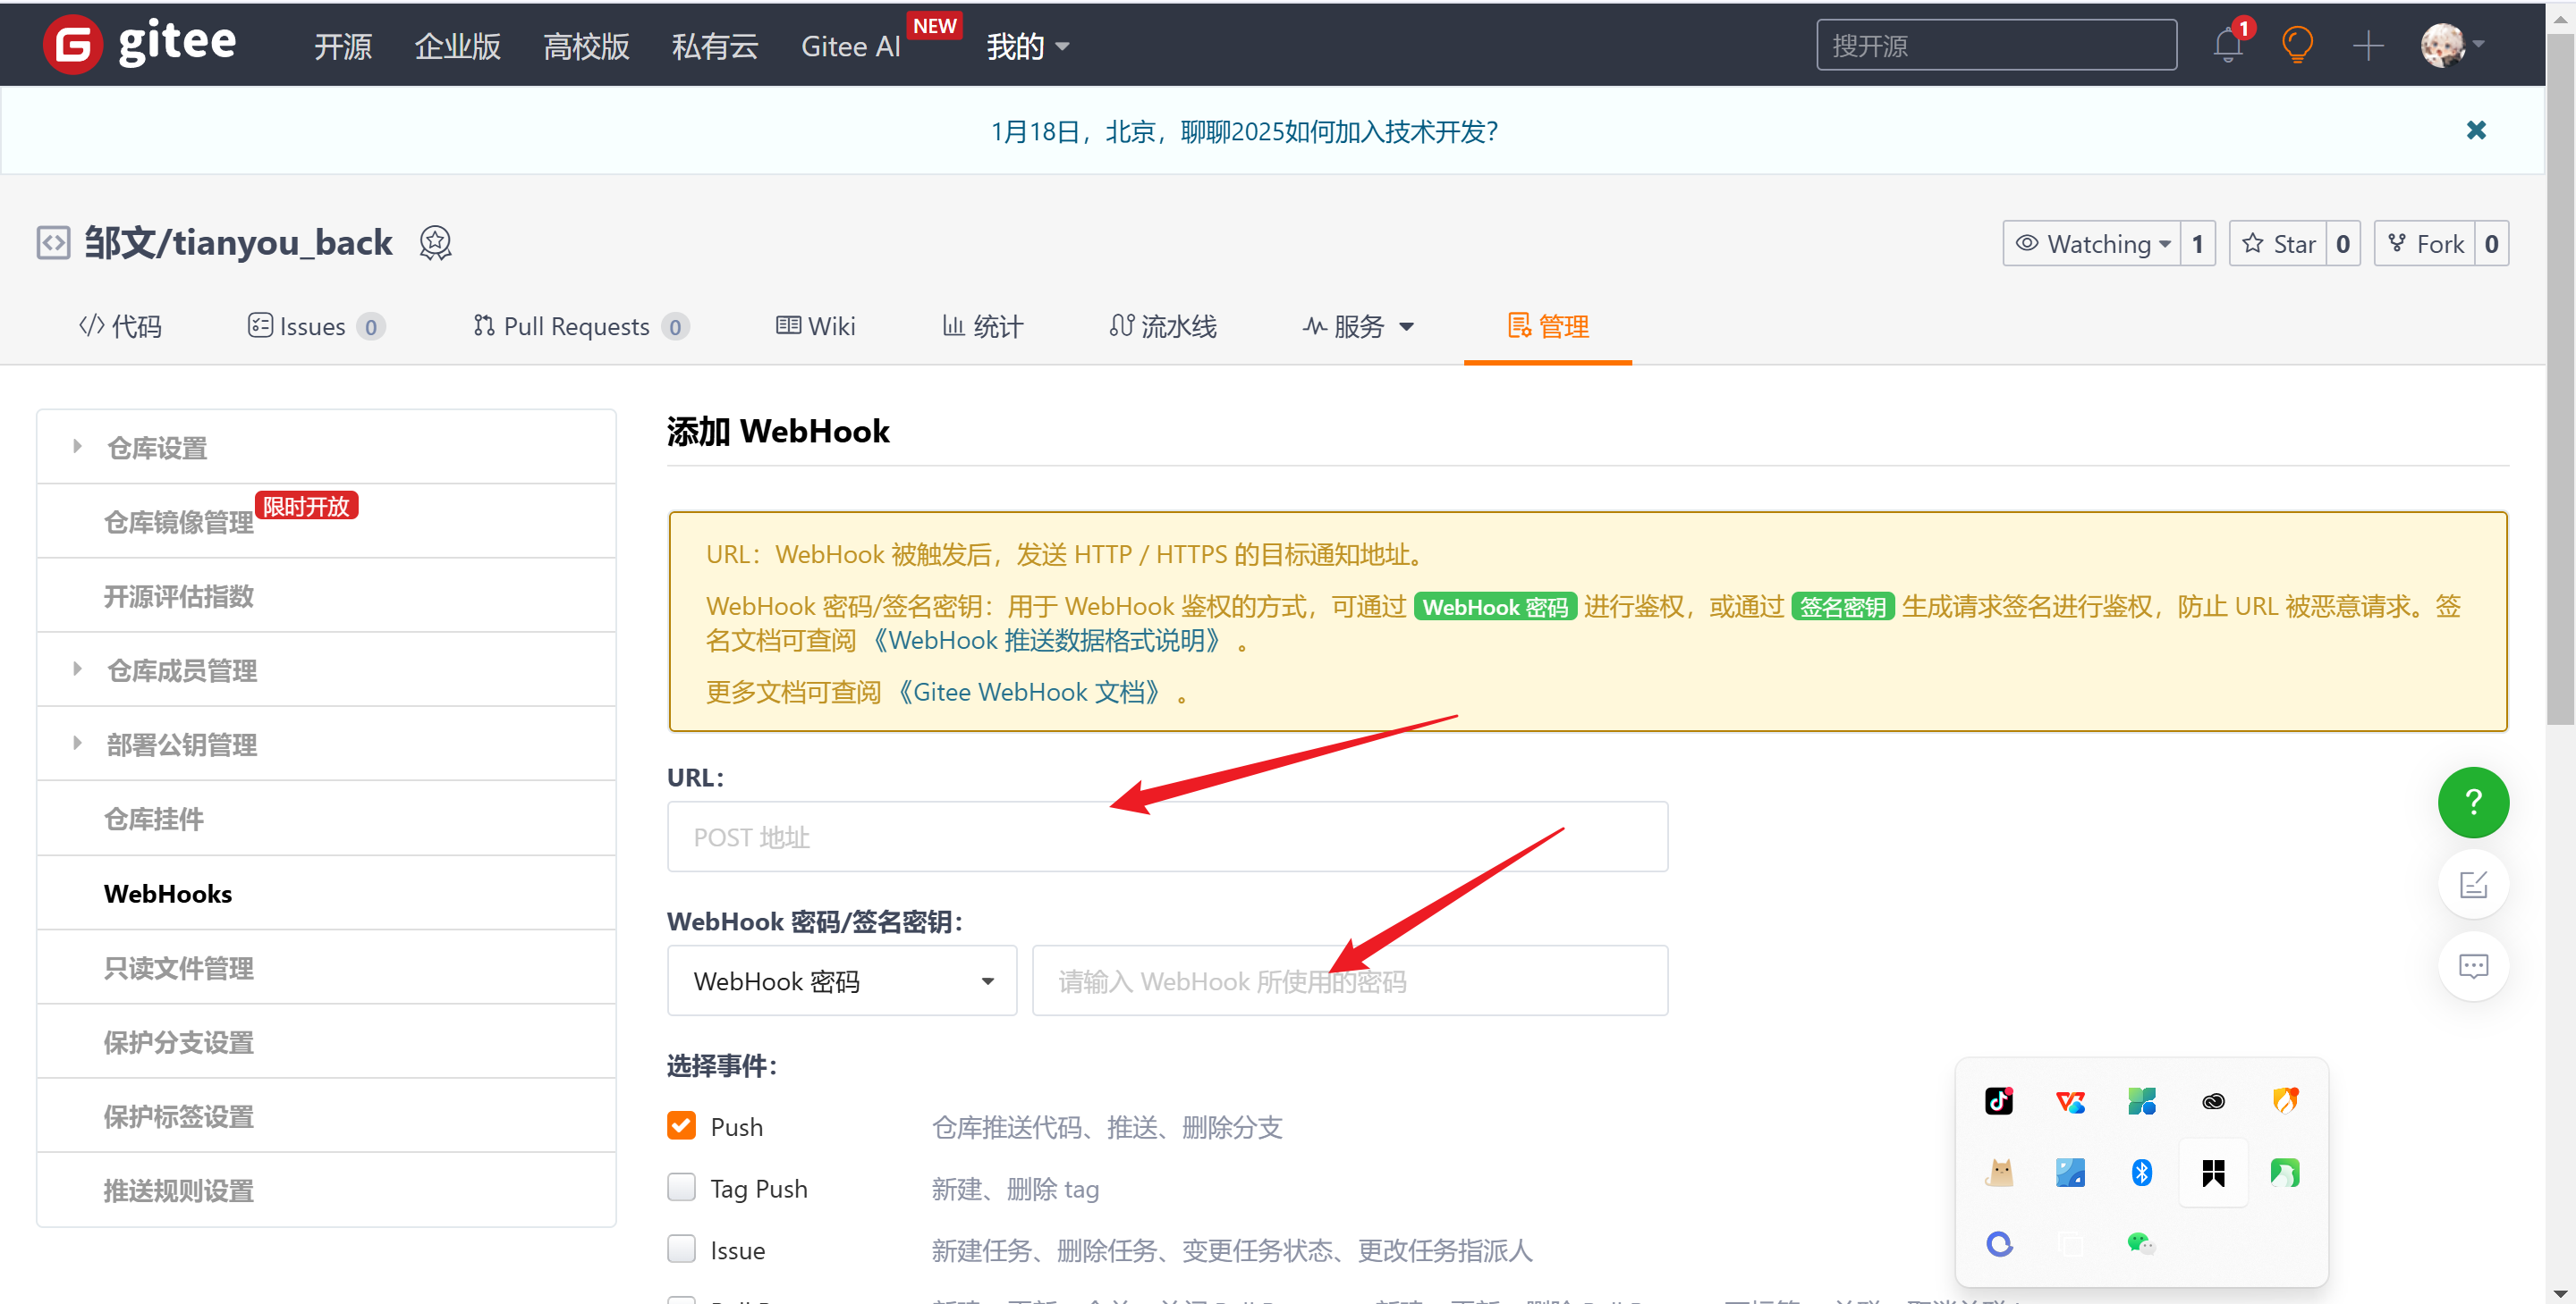
Task: Open 开源评估指数 in the sidebar
Action: 325,595
